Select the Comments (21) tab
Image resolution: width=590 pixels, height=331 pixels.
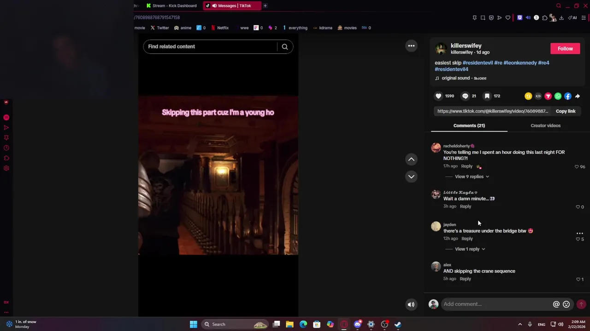(x=469, y=126)
